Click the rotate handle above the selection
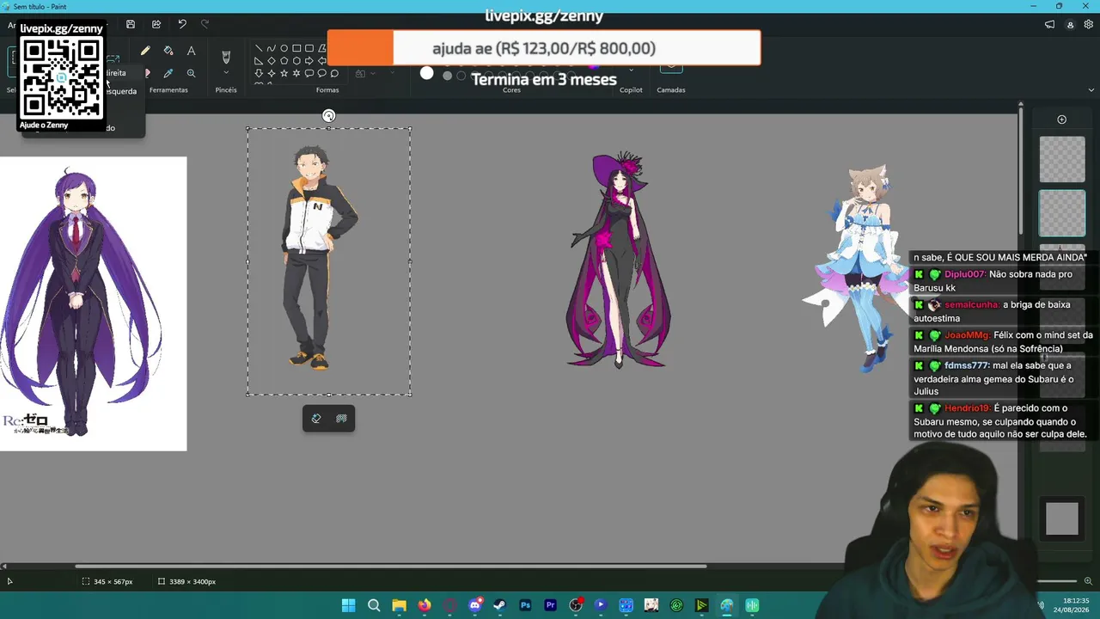This screenshot has width=1100, height=619. click(328, 116)
